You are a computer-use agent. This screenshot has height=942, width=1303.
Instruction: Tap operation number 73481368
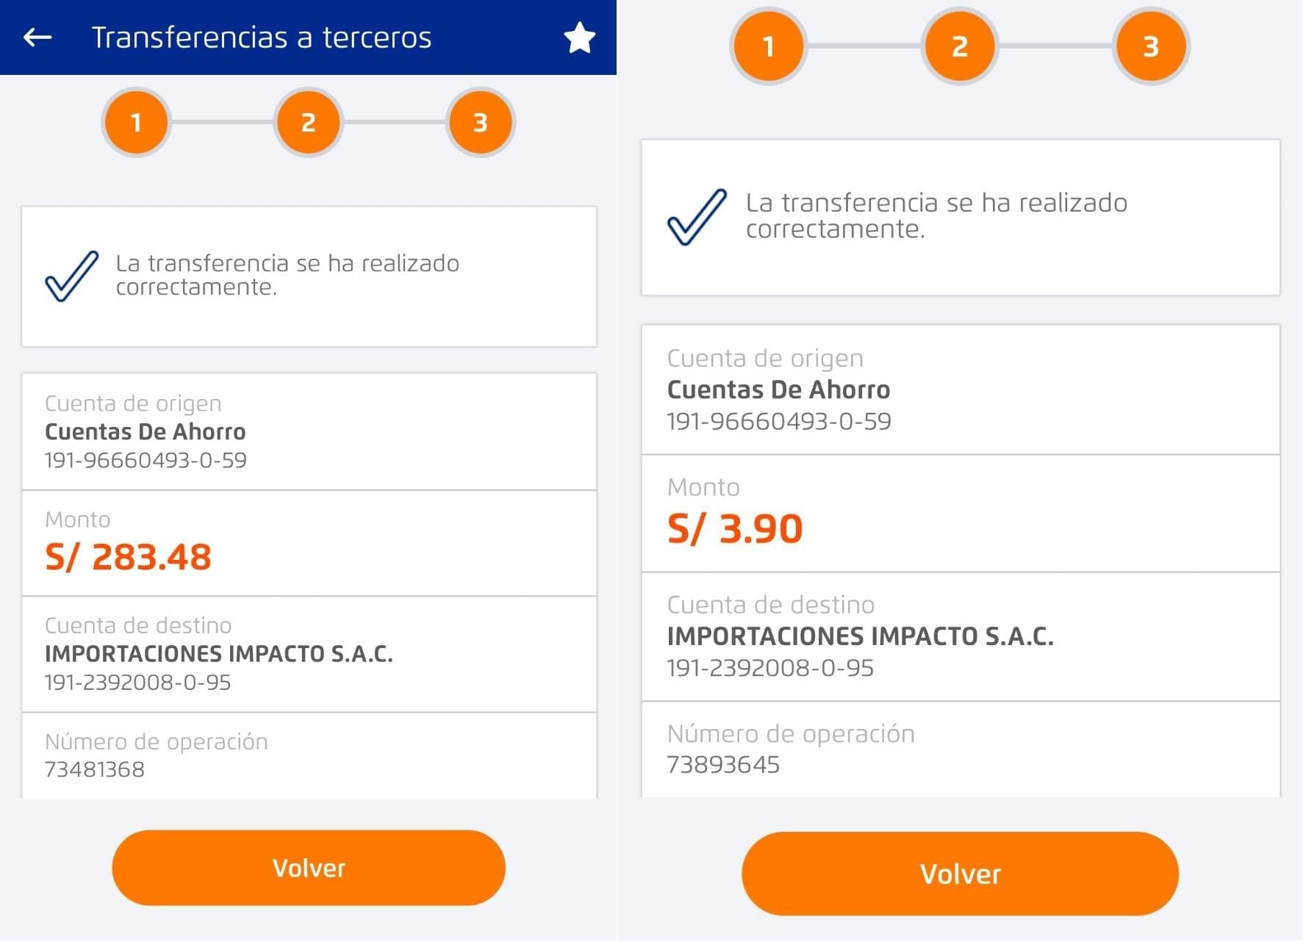click(x=95, y=769)
